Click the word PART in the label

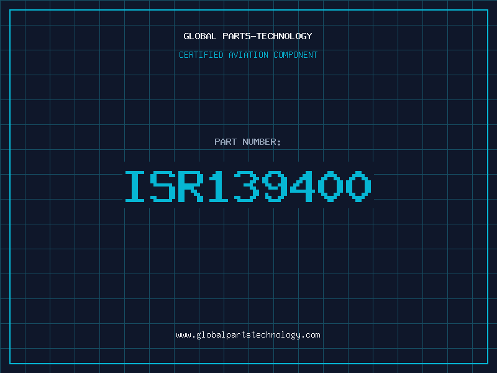click(x=226, y=142)
